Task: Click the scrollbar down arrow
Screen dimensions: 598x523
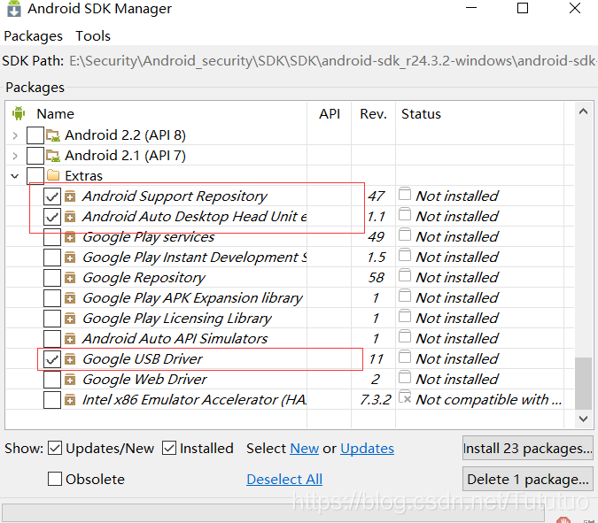Action: coord(583,419)
